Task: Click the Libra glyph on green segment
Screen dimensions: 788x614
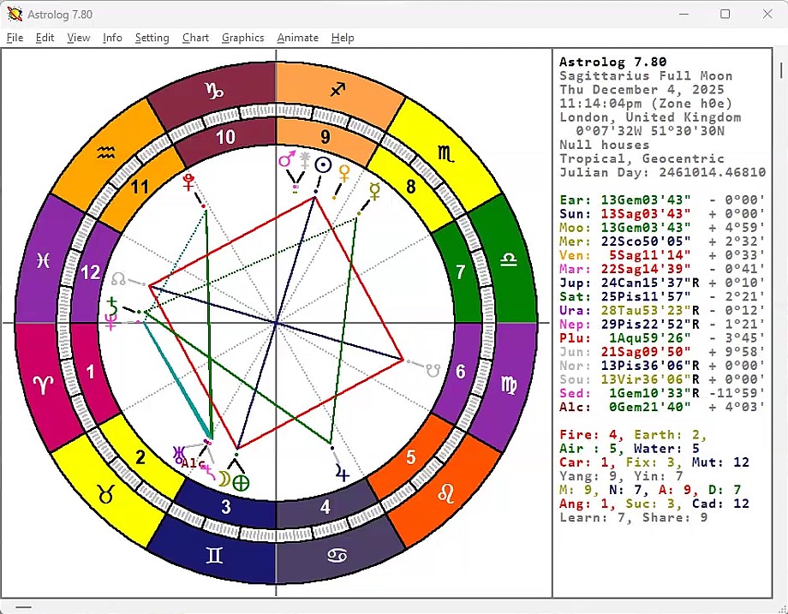Action: (x=510, y=260)
